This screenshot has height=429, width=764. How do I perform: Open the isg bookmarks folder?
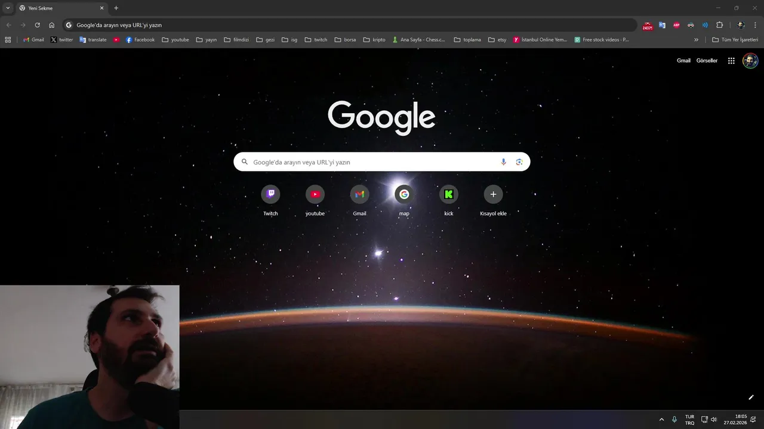(289, 40)
